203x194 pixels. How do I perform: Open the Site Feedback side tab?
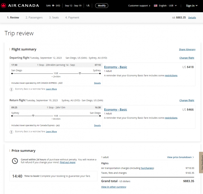click(201, 162)
